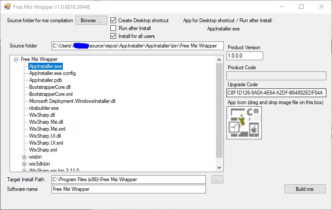Click the tree view scroll down arrow
Screen dimensions: 332x210
pyautogui.click(x=219, y=167)
